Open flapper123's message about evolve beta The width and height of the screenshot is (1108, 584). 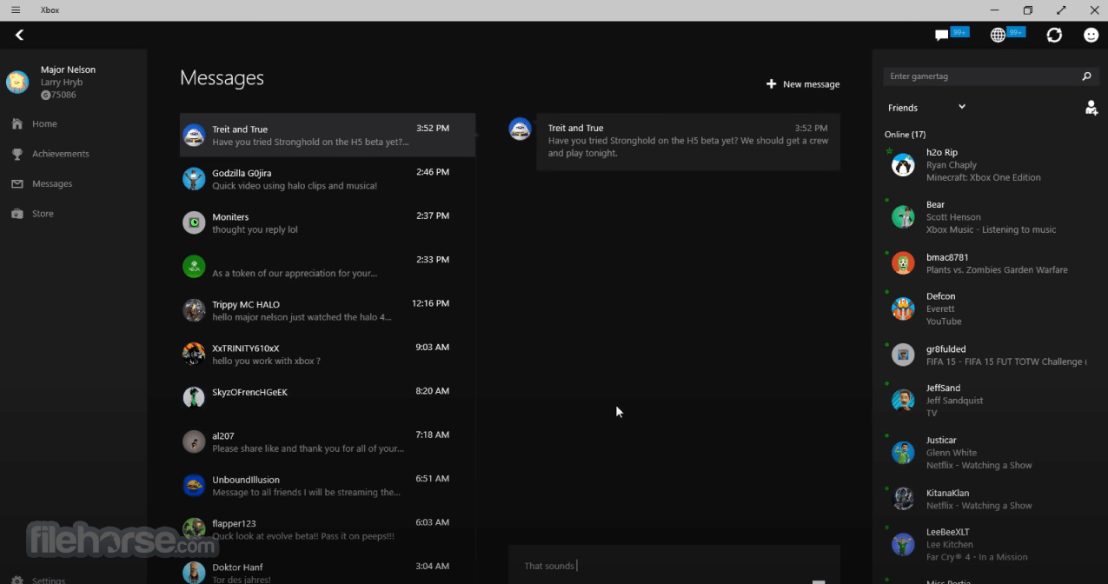[x=328, y=529]
